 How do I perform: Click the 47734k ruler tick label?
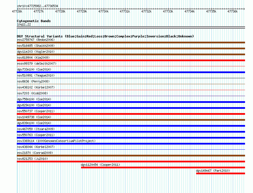click(x=190, y=11)
